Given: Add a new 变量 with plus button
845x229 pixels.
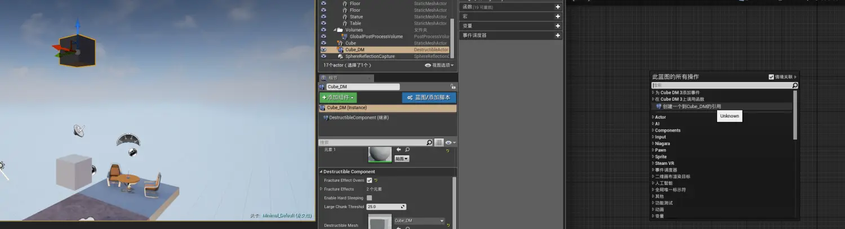Looking at the screenshot, I should (558, 26).
